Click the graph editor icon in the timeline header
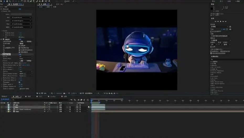244x138 pixels. pos(88,100)
